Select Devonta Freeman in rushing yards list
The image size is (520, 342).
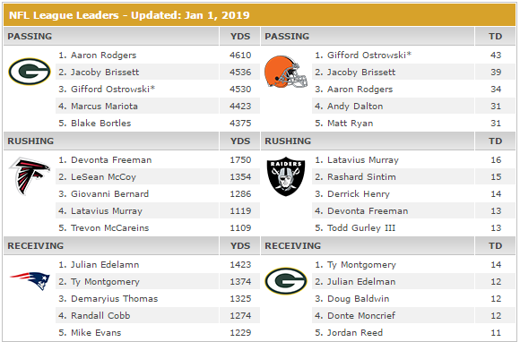111,160
